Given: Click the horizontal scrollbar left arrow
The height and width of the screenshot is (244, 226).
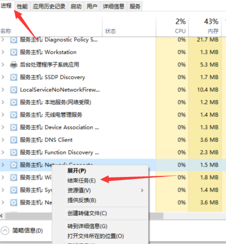Looking at the screenshot, I should tap(2, 216).
